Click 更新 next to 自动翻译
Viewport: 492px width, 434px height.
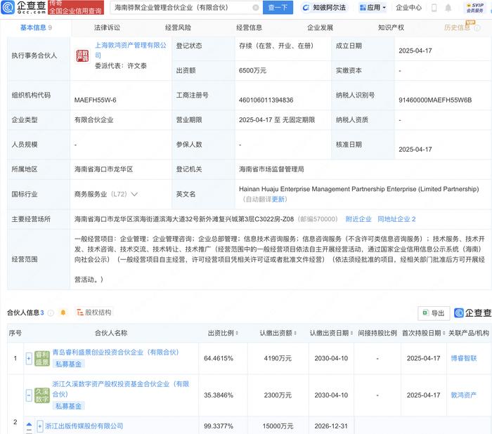(x=278, y=199)
